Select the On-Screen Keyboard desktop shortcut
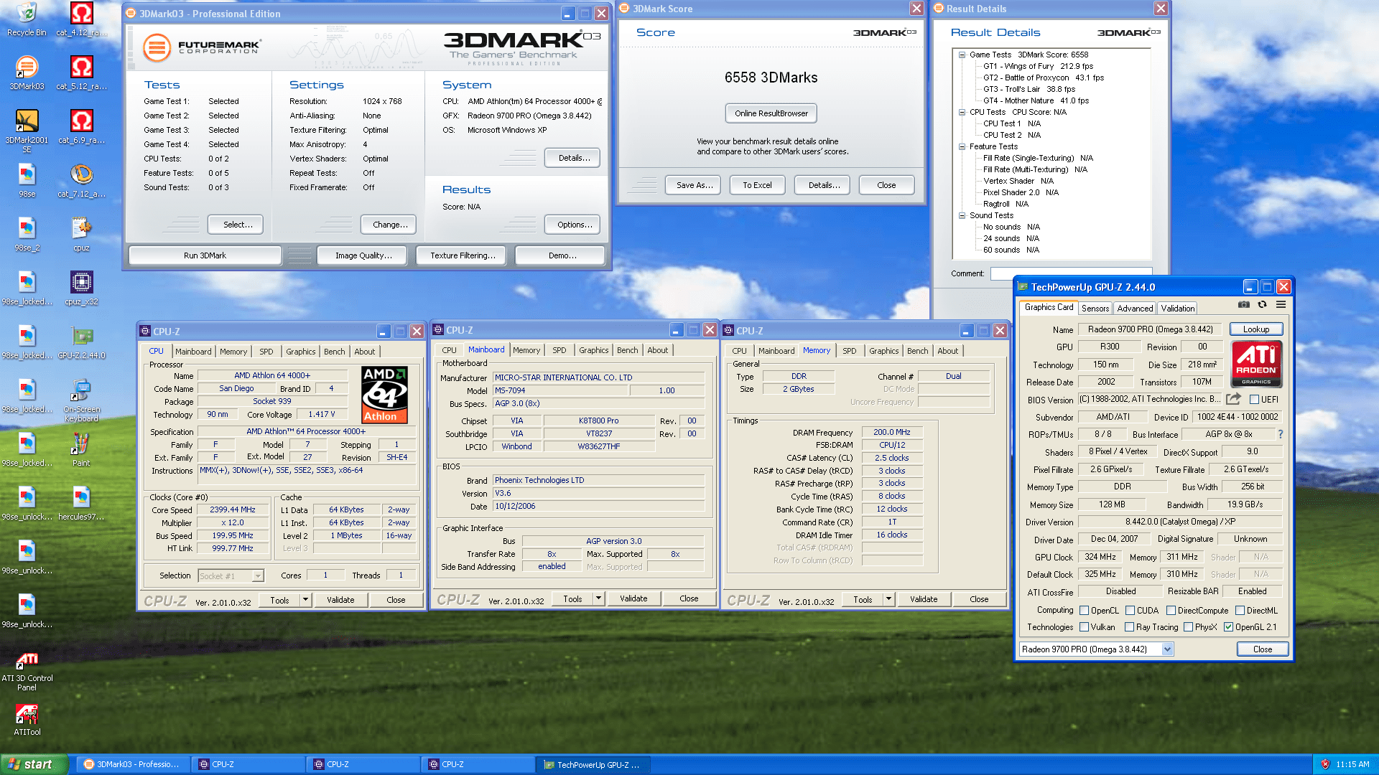The width and height of the screenshot is (1379, 775). tap(81, 400)
